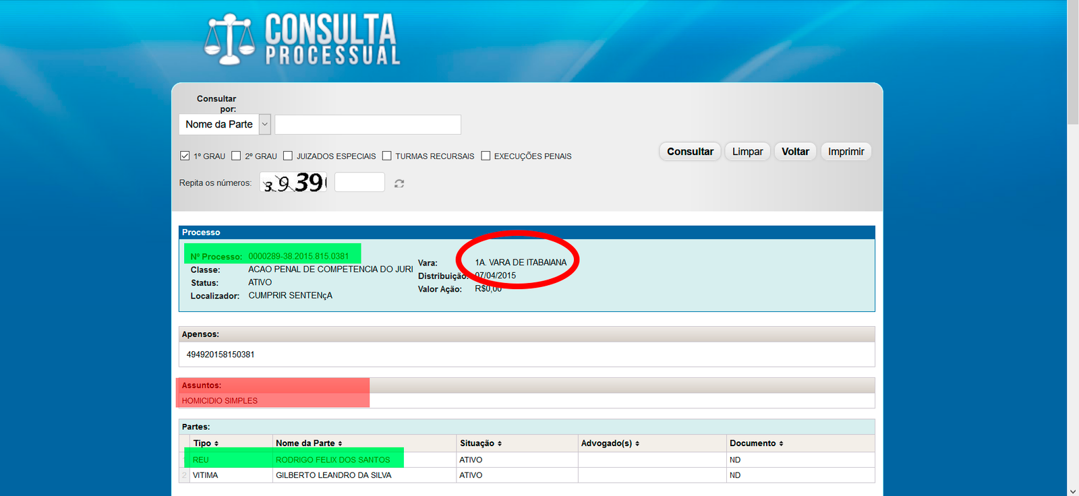Focus the search text input field

click(368, 125)
